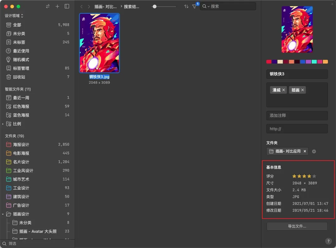
Task: Set rating to five stars
Action: coord(314,176)
